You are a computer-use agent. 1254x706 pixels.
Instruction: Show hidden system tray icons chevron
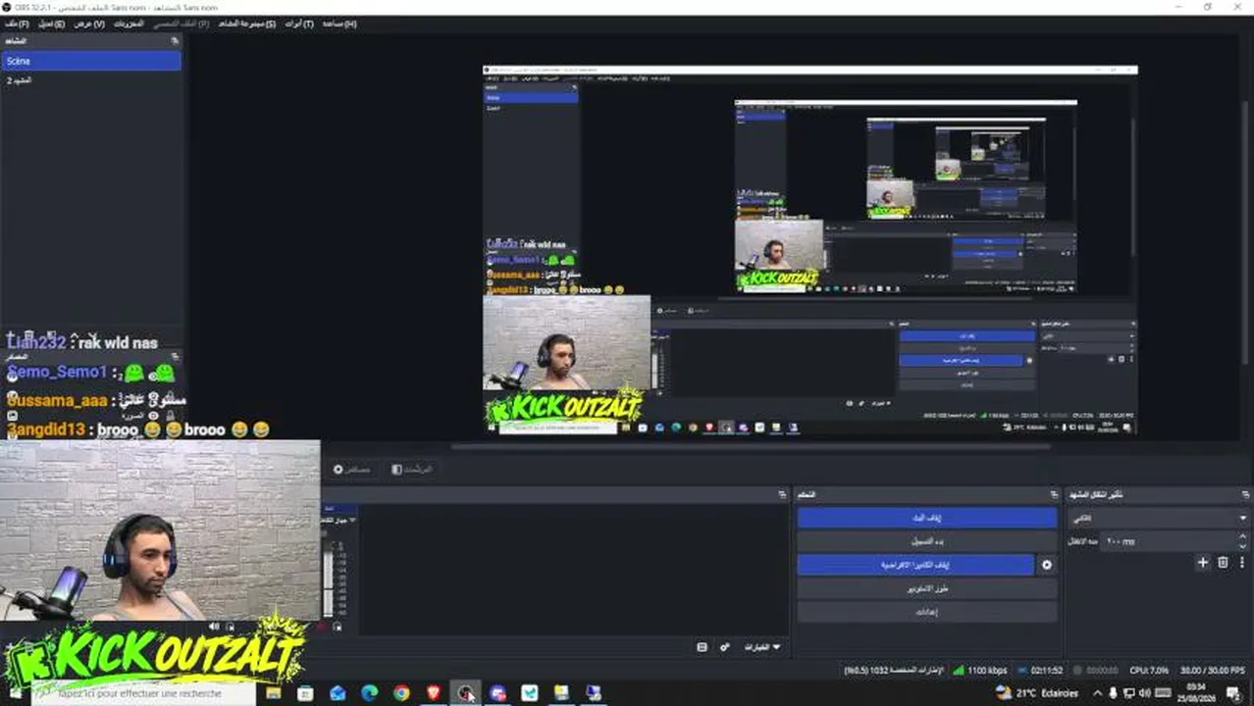(1097, 693)
